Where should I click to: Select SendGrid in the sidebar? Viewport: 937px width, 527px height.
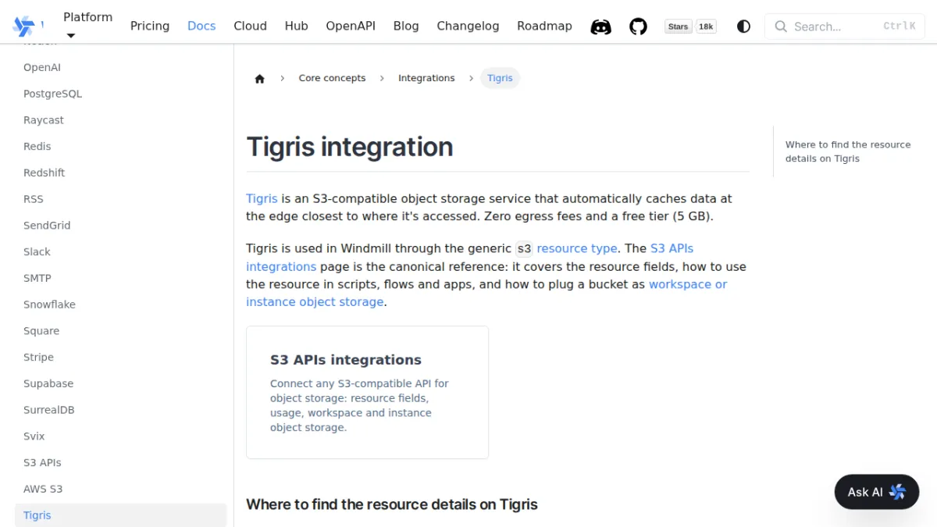47,225
